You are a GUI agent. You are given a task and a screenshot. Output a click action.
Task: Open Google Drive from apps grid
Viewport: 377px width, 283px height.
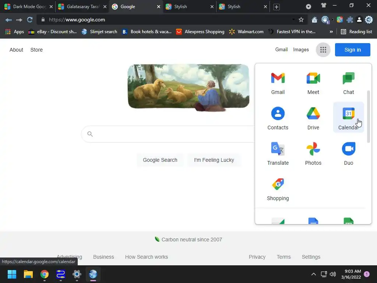pyautogui.click(x=313, y=118)
